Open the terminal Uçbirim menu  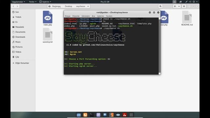pyautogui.click(x=100, y=16)
